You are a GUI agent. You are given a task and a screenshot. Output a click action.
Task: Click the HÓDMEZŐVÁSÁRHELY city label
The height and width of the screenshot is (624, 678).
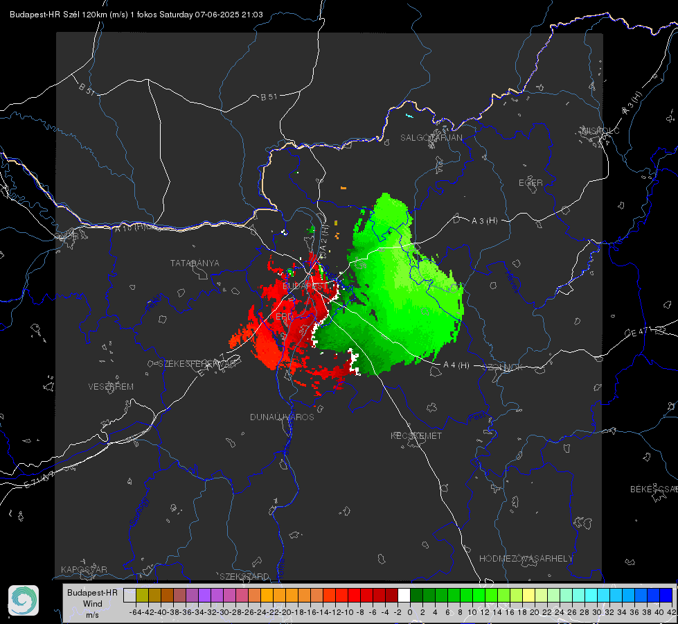tap(526, 559)
